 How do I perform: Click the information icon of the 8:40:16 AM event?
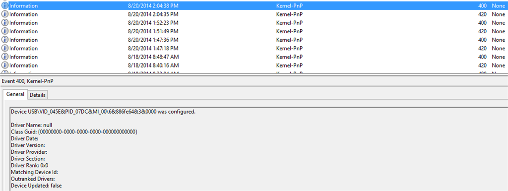(5, 65)
